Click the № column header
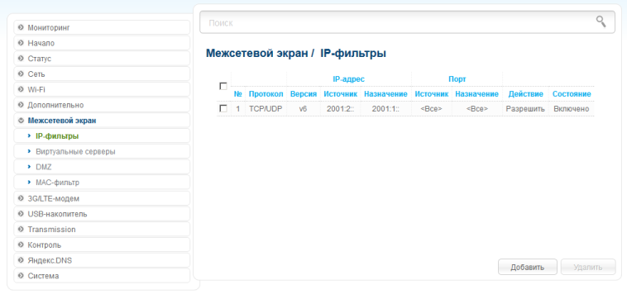The width and height of the screenshot is (627, 299). [238, 94]
